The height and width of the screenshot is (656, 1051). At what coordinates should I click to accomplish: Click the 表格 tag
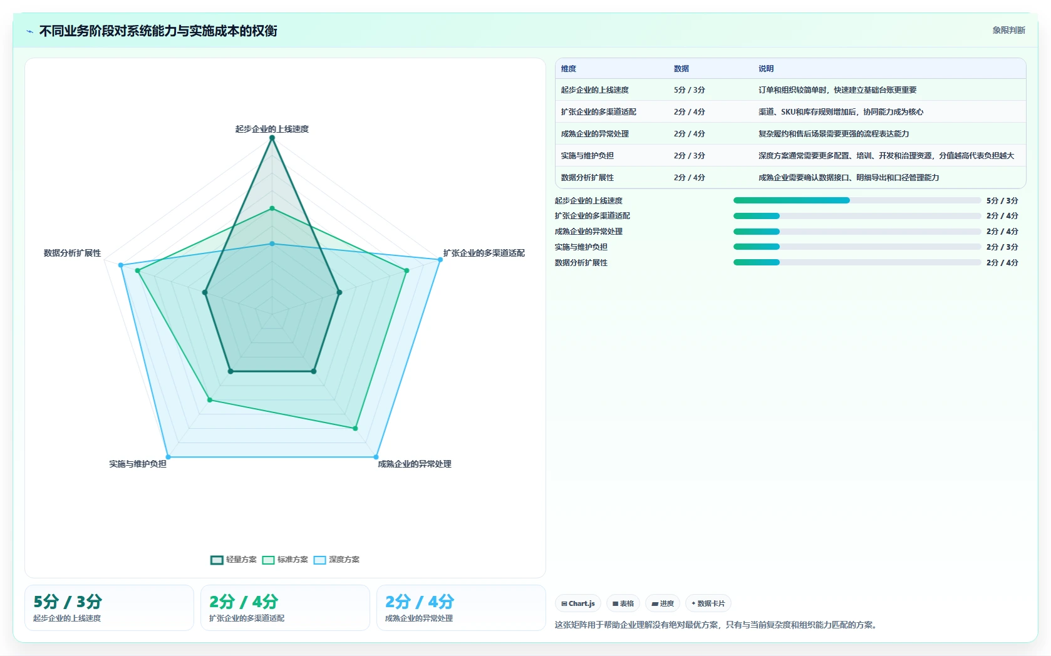pyautogui.click(x=623, y=603)
